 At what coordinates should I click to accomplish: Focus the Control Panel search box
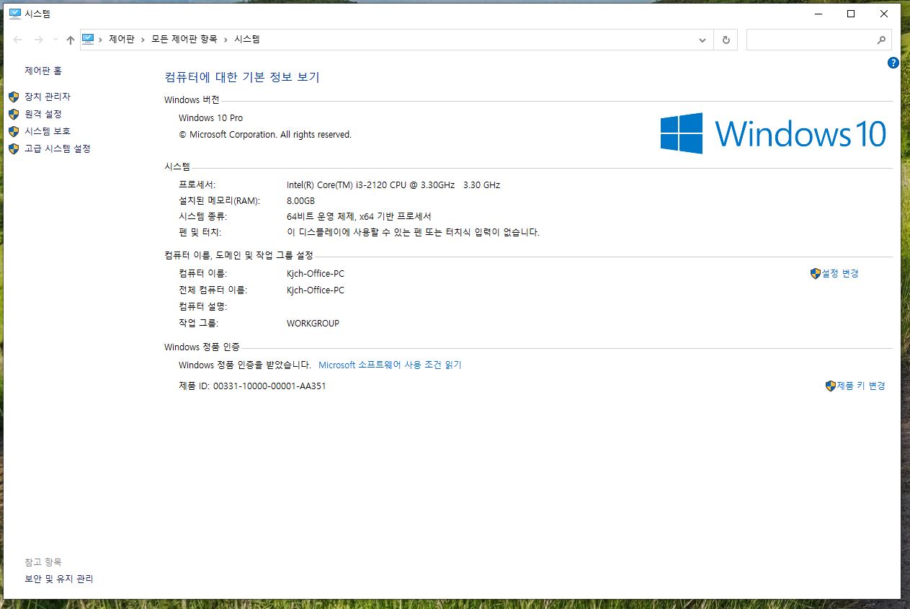click(818, 40)
